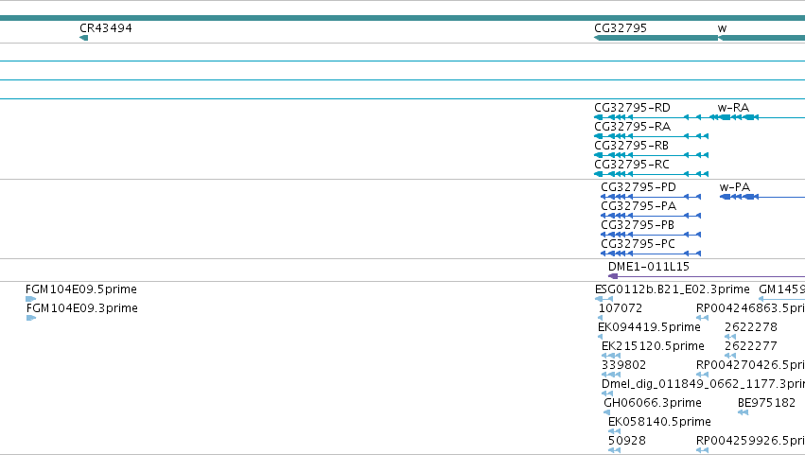Select the 339802 EST glyph

[611, 375]
